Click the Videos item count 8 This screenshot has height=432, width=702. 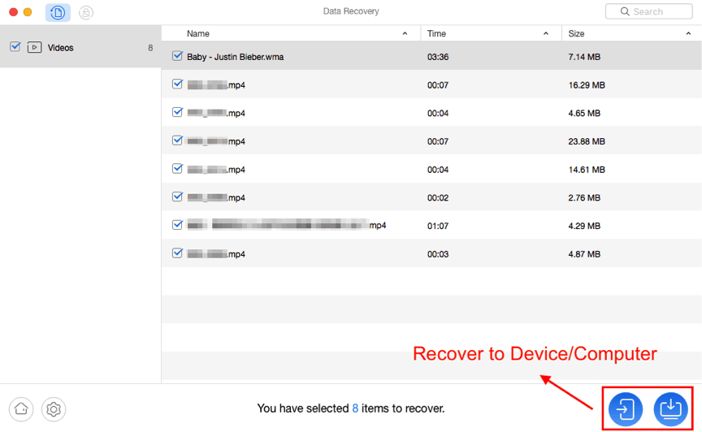pos(150,48)
